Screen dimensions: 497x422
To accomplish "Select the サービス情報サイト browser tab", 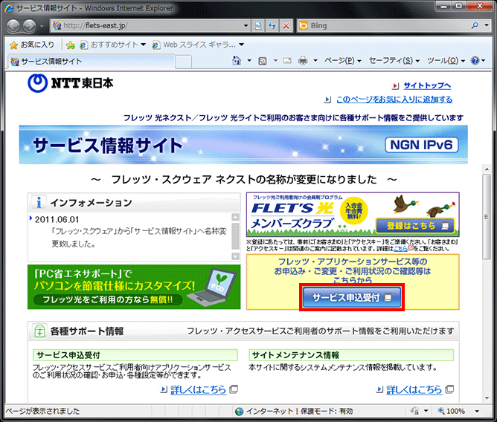I will [x=92, y=62].
